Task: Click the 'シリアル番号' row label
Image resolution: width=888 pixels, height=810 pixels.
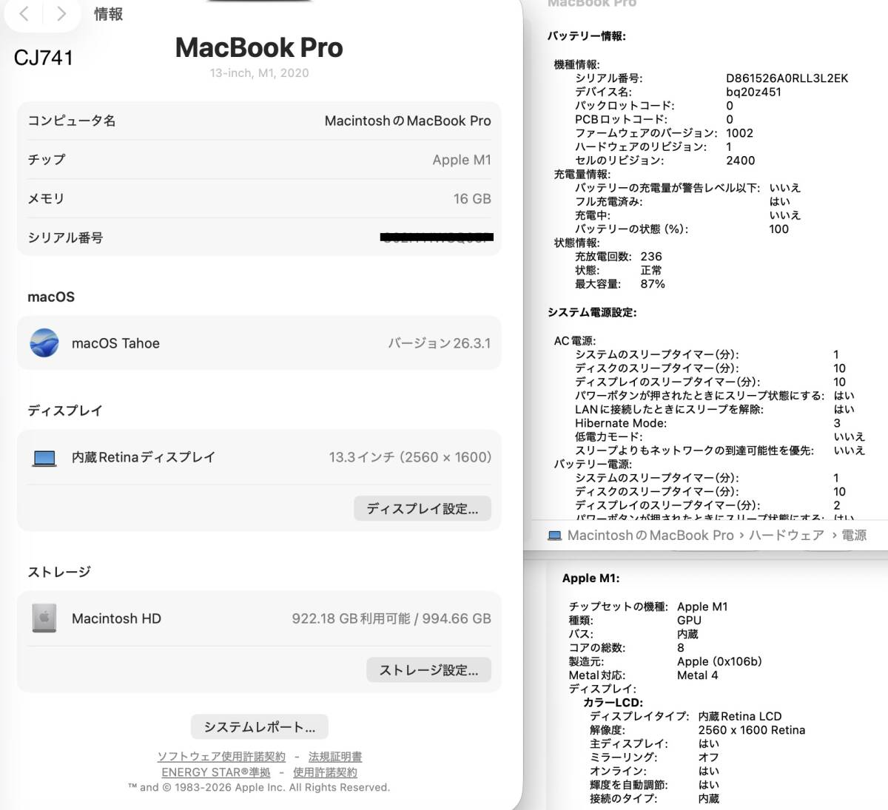Action: coord(65,237)
